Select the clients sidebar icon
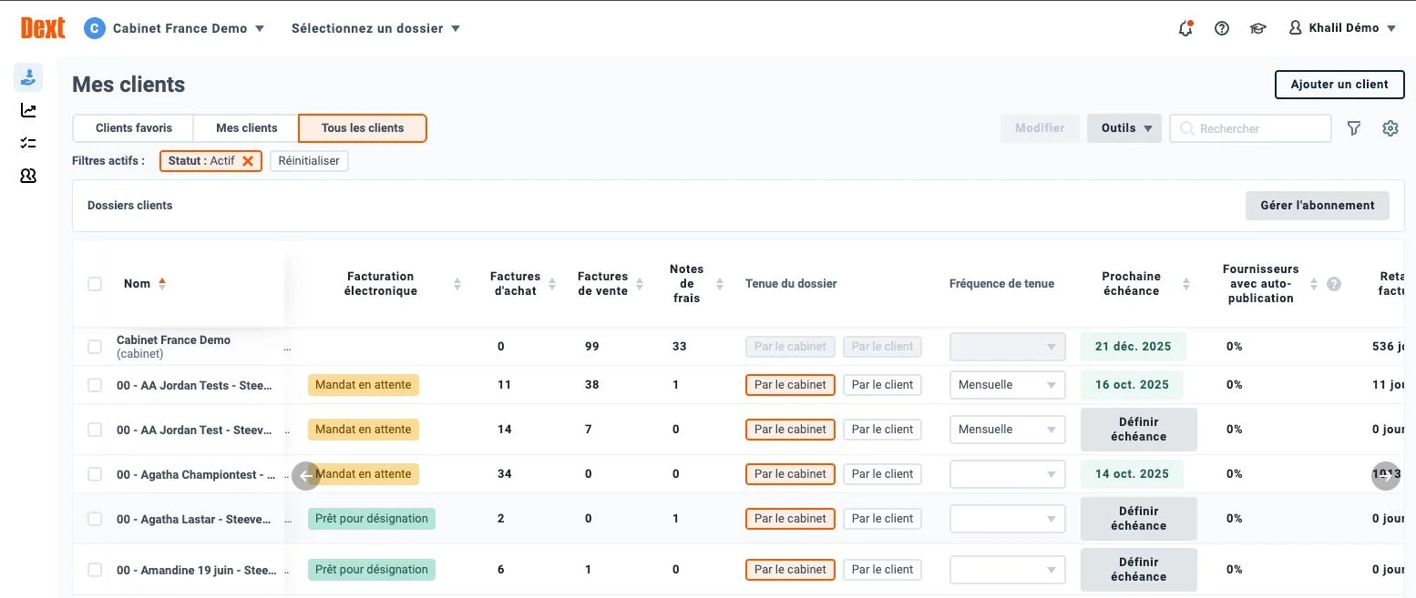1416x598 pixels. [x=27, y=76]
